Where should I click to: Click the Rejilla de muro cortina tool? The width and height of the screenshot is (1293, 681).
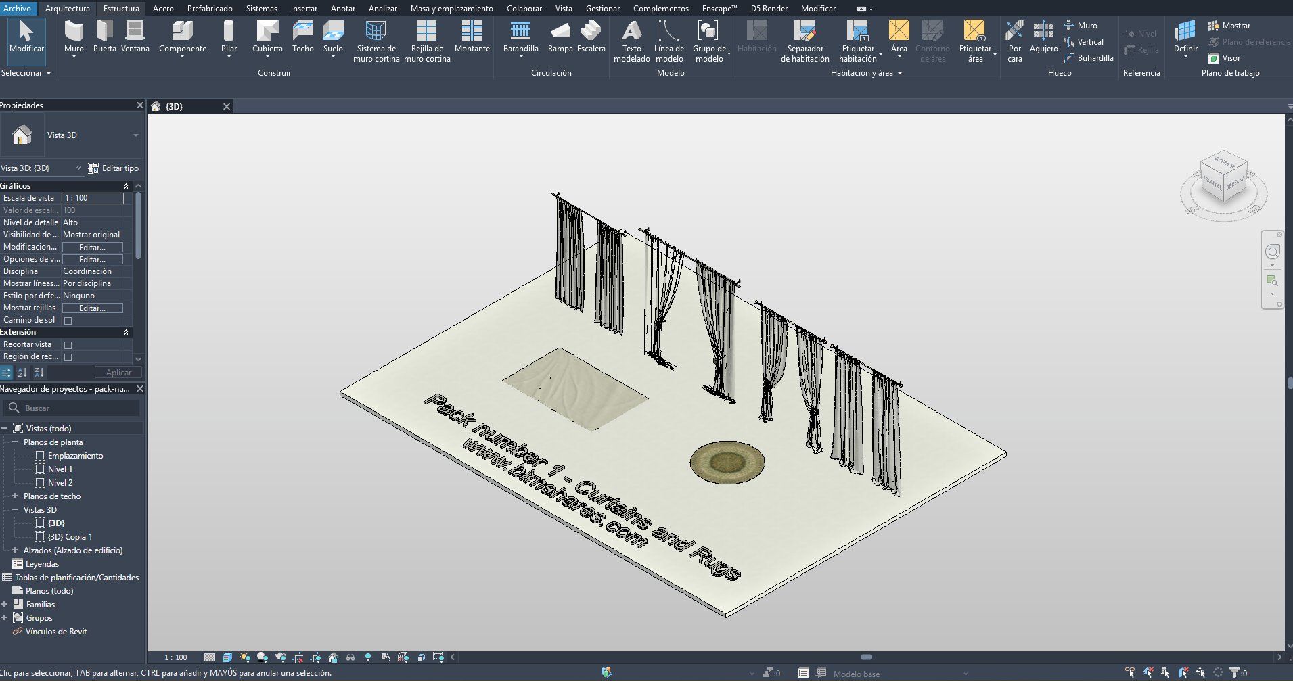[x=427, y=41]
